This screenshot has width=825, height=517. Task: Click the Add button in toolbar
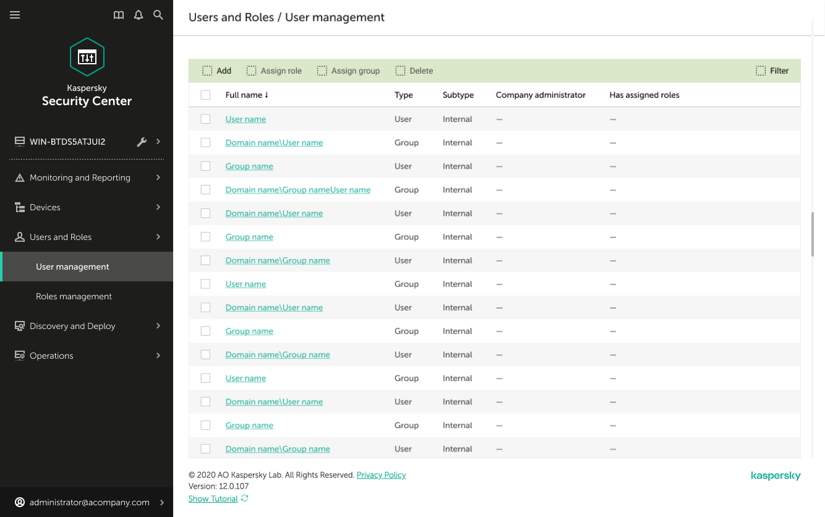(x=217, y=70)
